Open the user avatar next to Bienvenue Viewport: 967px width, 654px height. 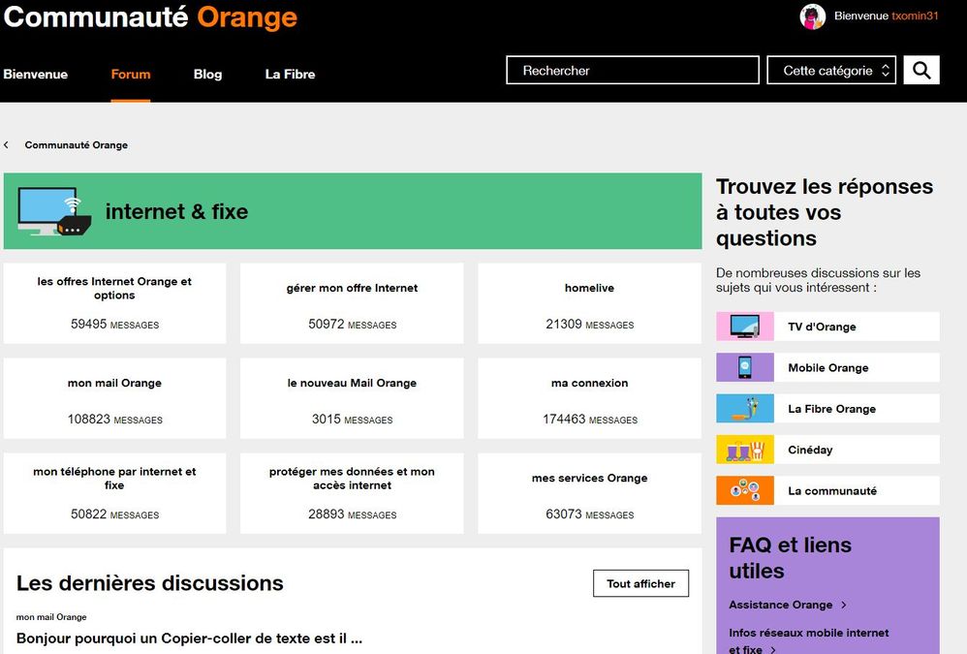(812, 16)
